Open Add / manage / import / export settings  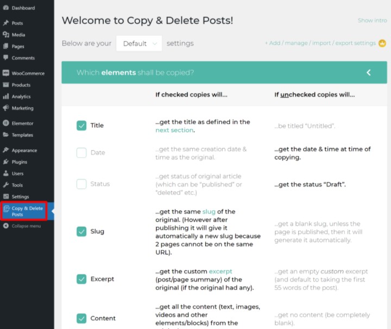coord(320,43)
